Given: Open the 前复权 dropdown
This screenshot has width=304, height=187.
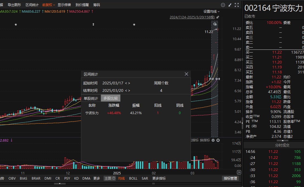Looking at the screenshot, I should (x=48, y=5).
